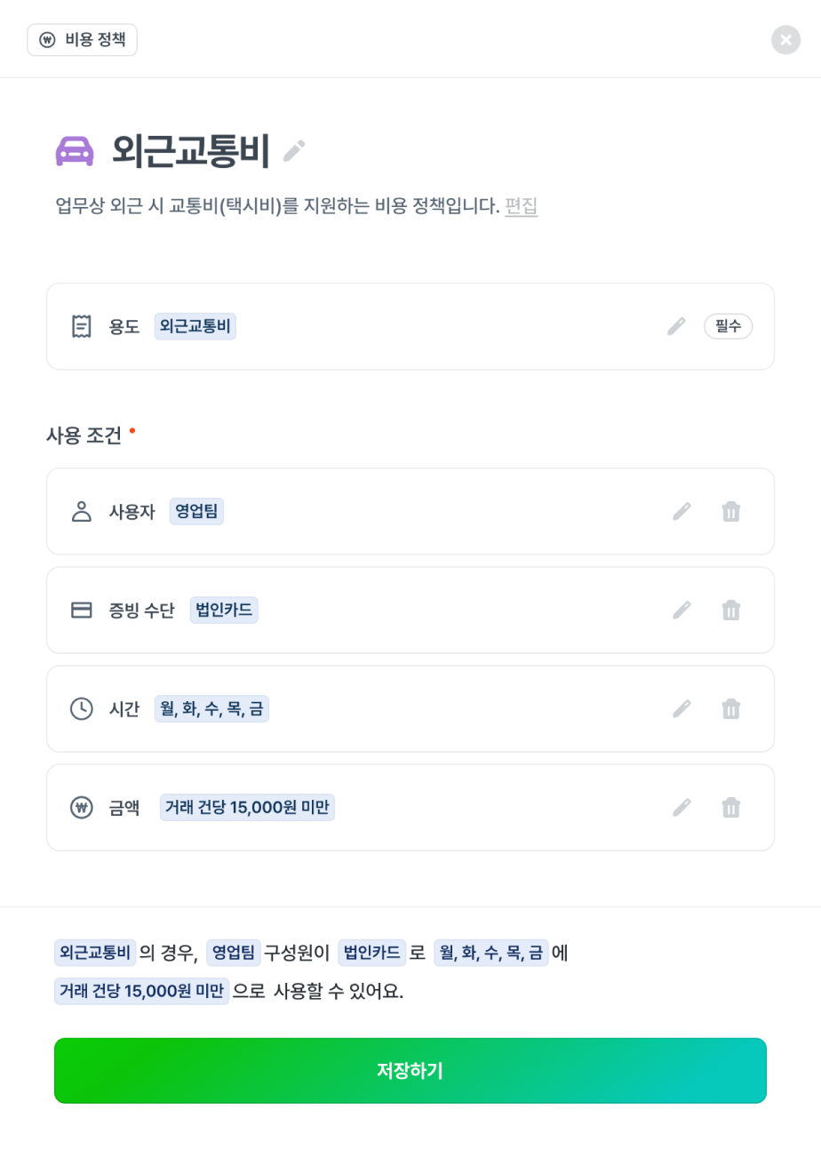821x1158 pixels.
Task: Delete the 시간 condition
Action: (x=731, y=708)
